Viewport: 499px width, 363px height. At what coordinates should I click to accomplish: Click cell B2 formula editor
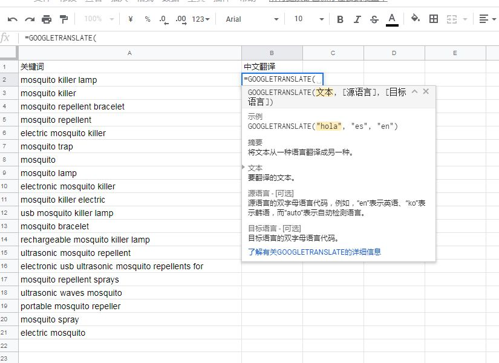pos(282,79)
